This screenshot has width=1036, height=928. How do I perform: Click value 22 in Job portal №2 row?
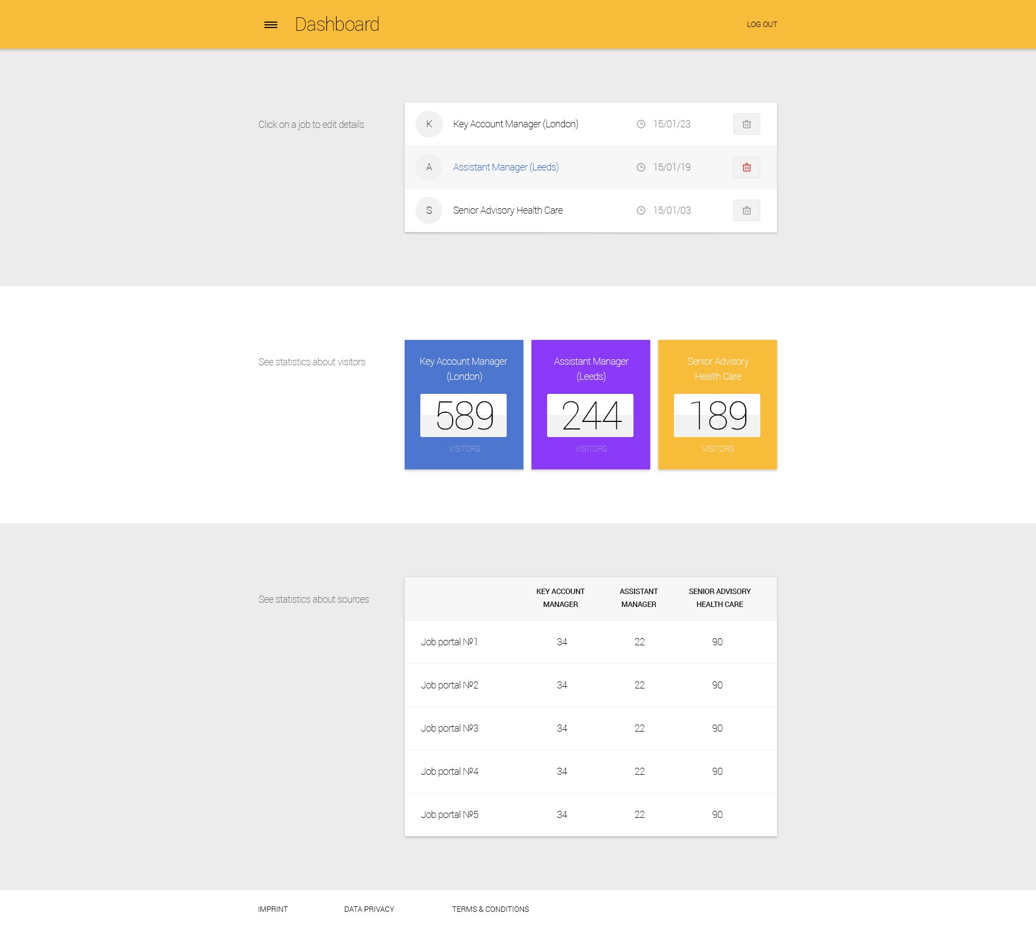coord(639,685)
